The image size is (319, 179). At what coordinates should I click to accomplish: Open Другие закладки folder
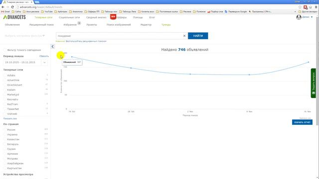point(308,11)
